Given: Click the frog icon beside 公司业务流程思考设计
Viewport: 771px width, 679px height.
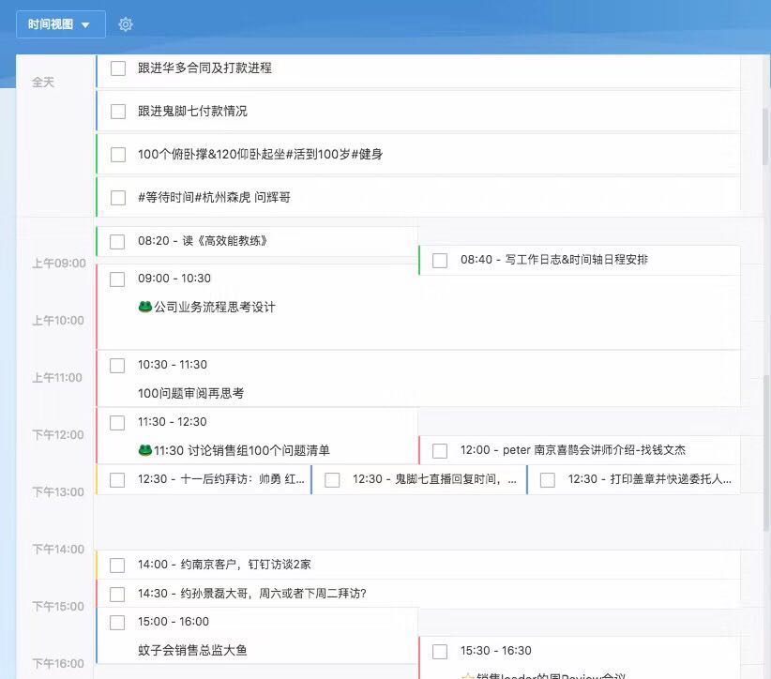Looking at the screenshot, I should 145,307.
